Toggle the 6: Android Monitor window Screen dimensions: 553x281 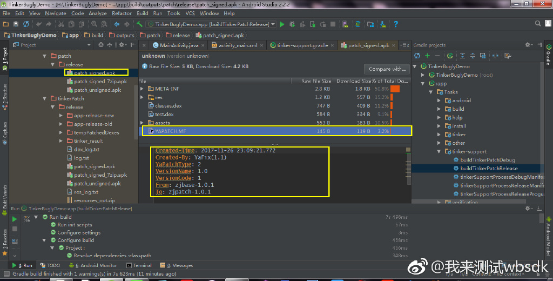(x=93, y=265)
